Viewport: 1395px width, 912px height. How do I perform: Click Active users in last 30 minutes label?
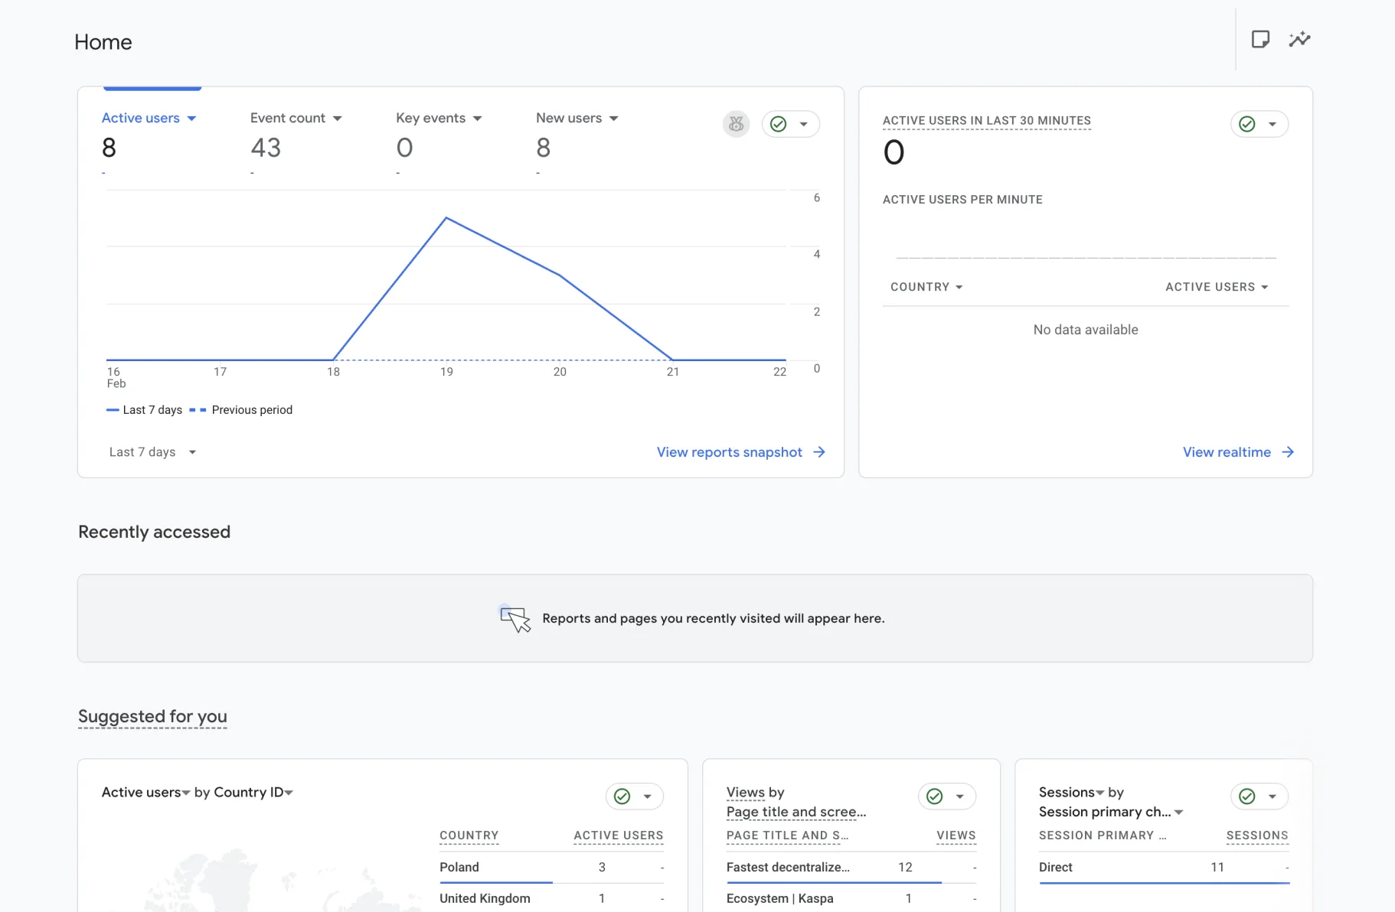pos(986,120)
